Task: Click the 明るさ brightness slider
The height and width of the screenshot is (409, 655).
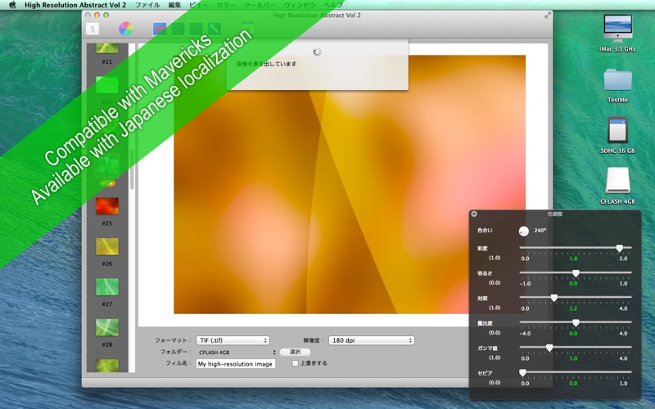Action: (576, 273)
